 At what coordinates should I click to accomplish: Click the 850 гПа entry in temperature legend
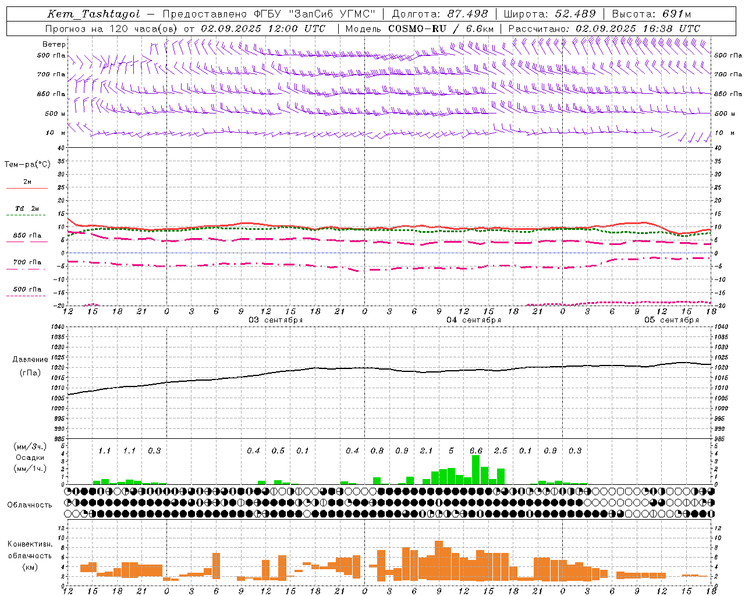click(27, 236)
